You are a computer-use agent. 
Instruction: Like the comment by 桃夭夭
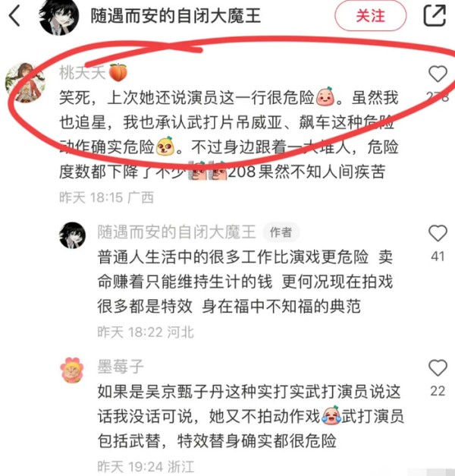click(x=438, y=74)
